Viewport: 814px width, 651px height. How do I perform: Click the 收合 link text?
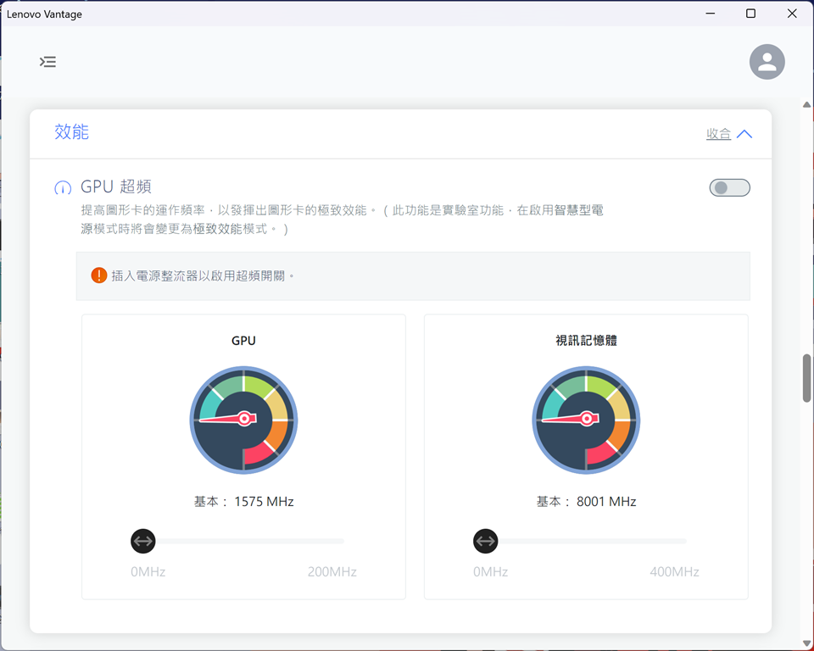pyautogui.click(x=718, y=134)
